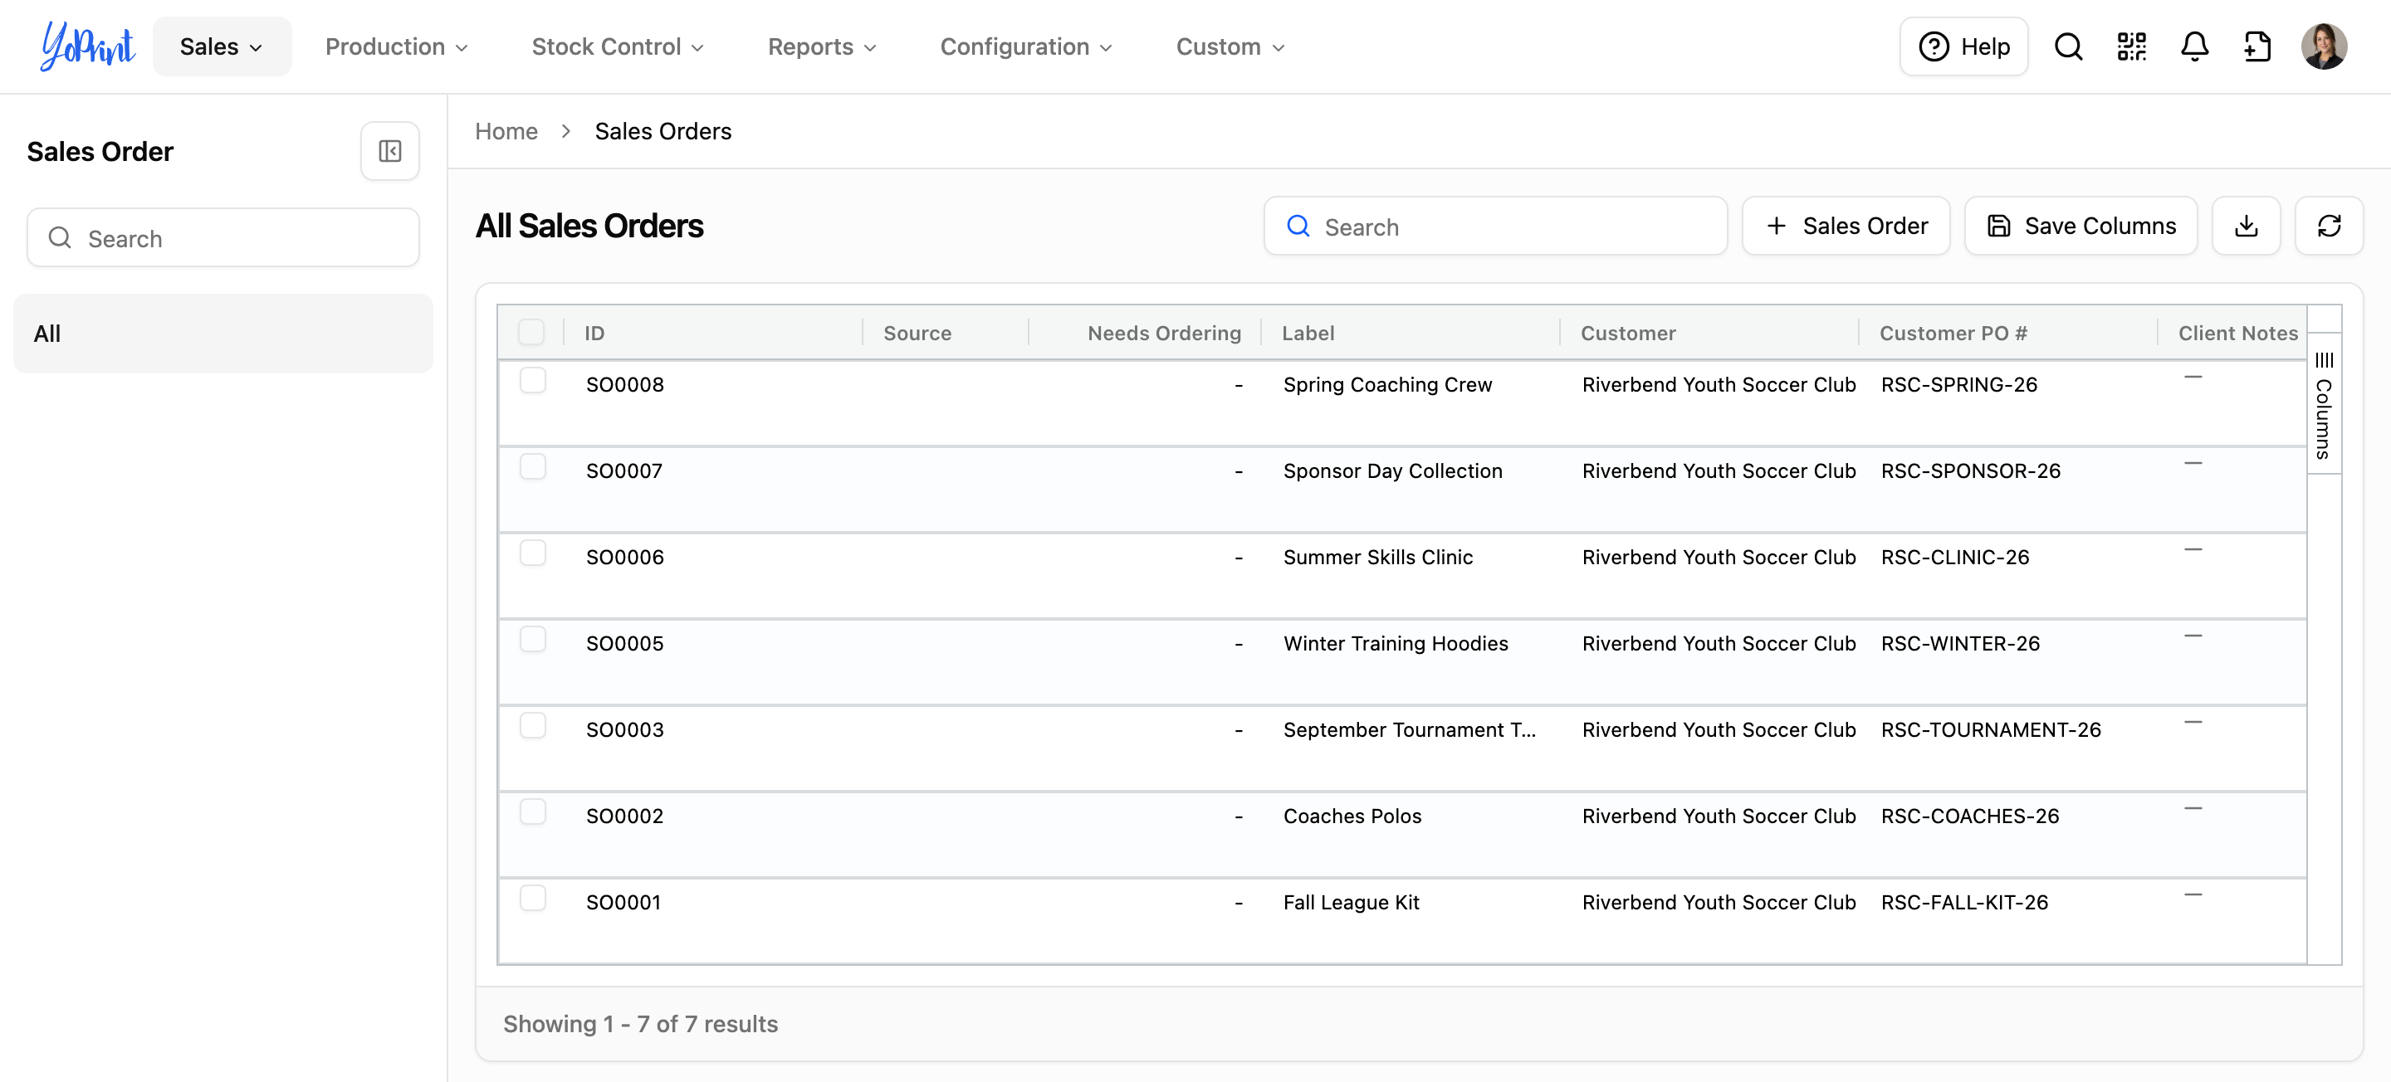Expand the Reports menu

point(821,46)
